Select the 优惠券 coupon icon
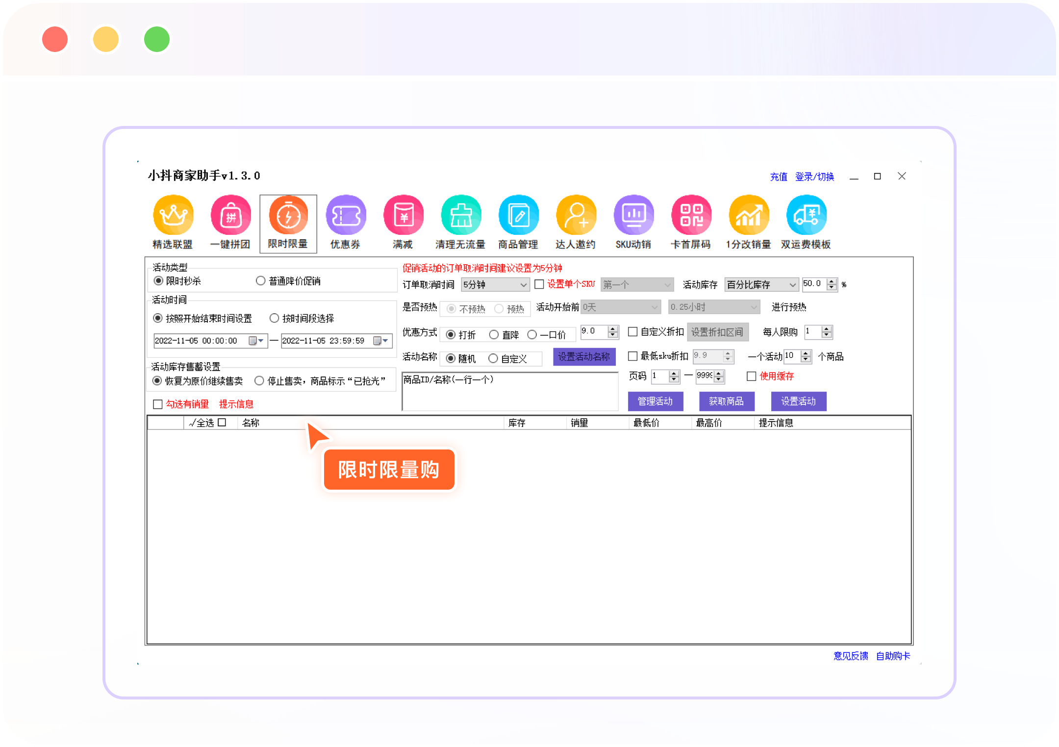 pyautogui.click(x=346, y=216)
